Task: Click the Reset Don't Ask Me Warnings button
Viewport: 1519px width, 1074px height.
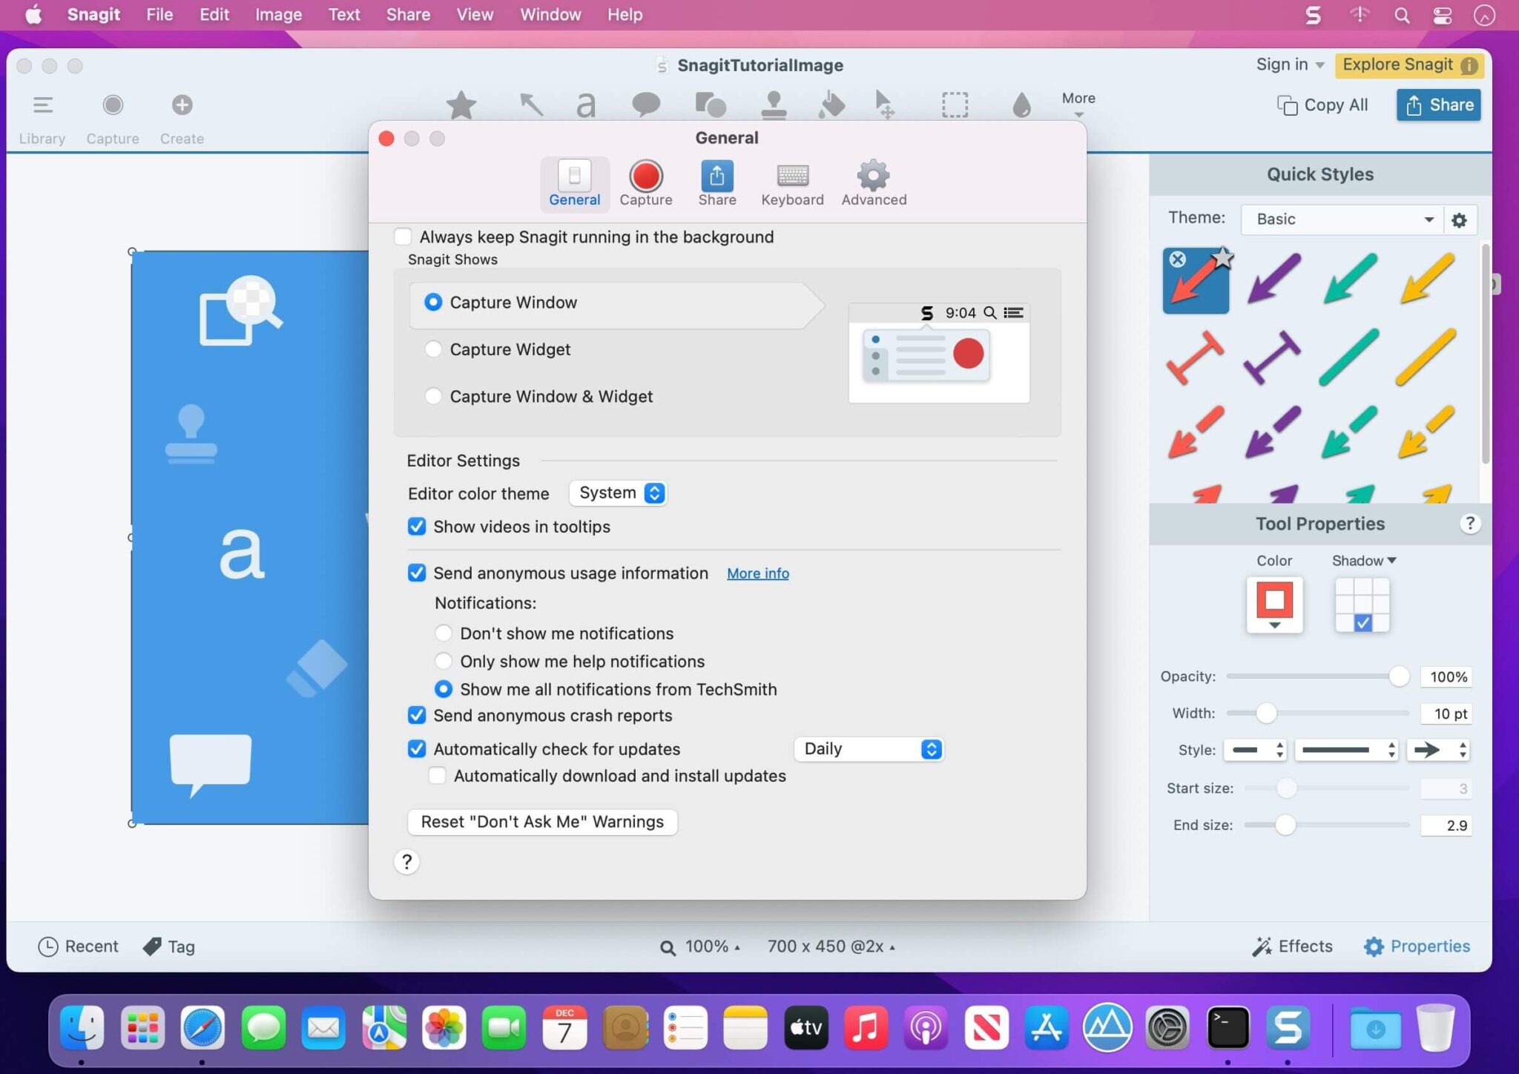Action: coord(541,822)
